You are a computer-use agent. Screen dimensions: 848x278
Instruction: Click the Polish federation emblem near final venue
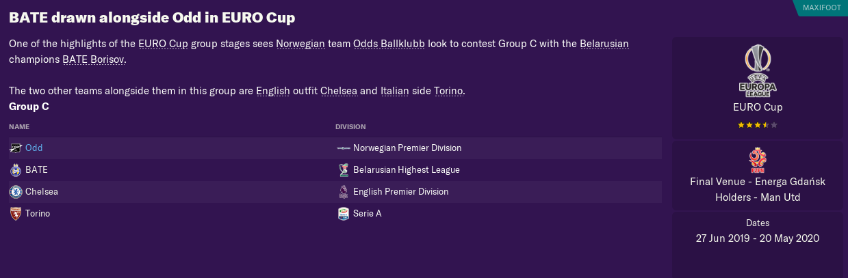[758, 161]
